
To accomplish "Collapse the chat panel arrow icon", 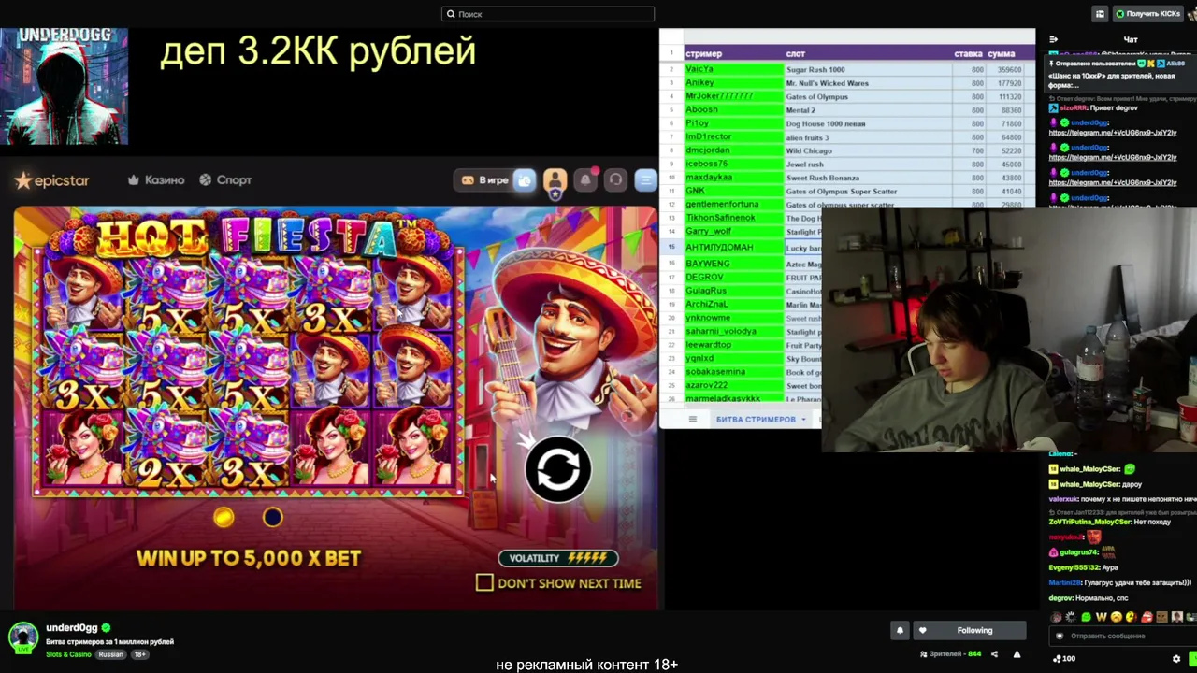I will [1054, 39].
